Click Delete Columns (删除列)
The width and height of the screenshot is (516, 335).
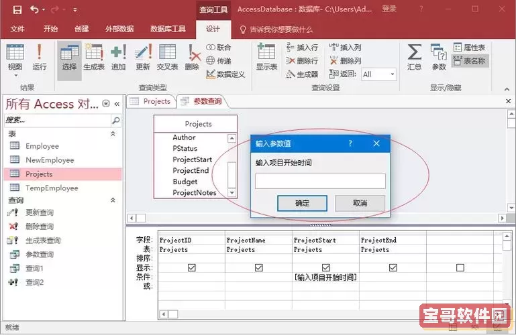pos(345,60)
